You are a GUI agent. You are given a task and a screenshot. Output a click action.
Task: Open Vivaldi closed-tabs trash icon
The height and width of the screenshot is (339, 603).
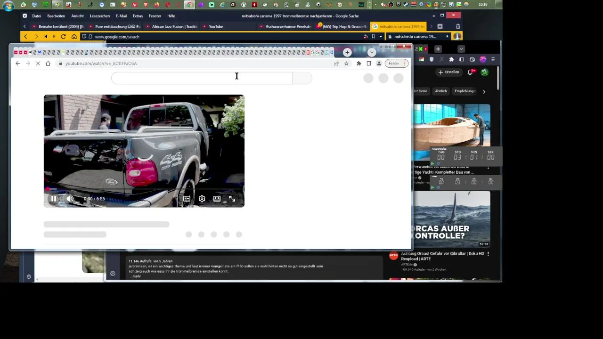point(457,26)
